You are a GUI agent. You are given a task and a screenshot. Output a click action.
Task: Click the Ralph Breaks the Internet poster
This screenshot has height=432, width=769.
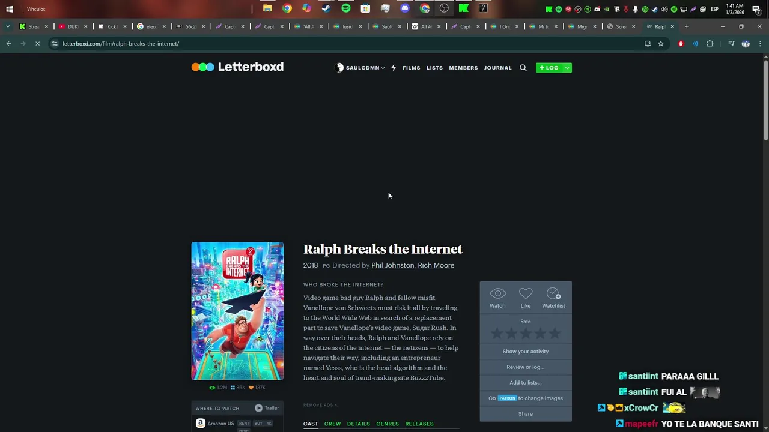point(237,311)
